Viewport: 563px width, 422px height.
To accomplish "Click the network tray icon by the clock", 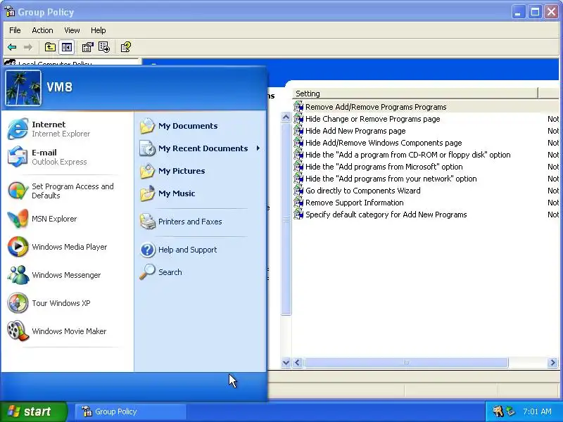I will pyautogui.click(x=511, y=411).
